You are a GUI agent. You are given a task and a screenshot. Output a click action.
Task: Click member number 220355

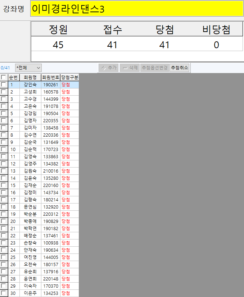pyautogui.click(x=51, y=121)
